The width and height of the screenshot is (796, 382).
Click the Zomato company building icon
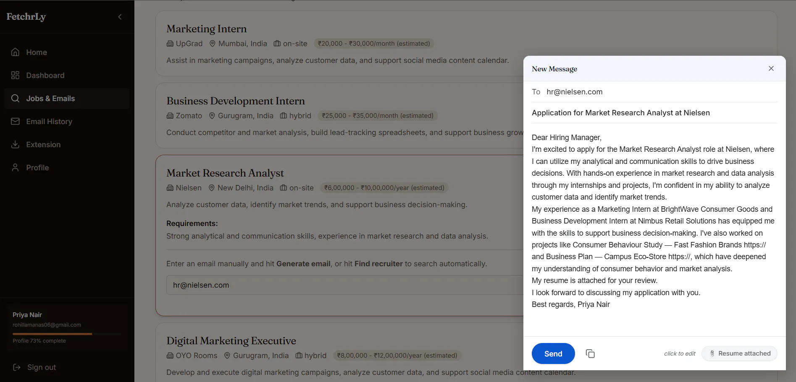170,116
